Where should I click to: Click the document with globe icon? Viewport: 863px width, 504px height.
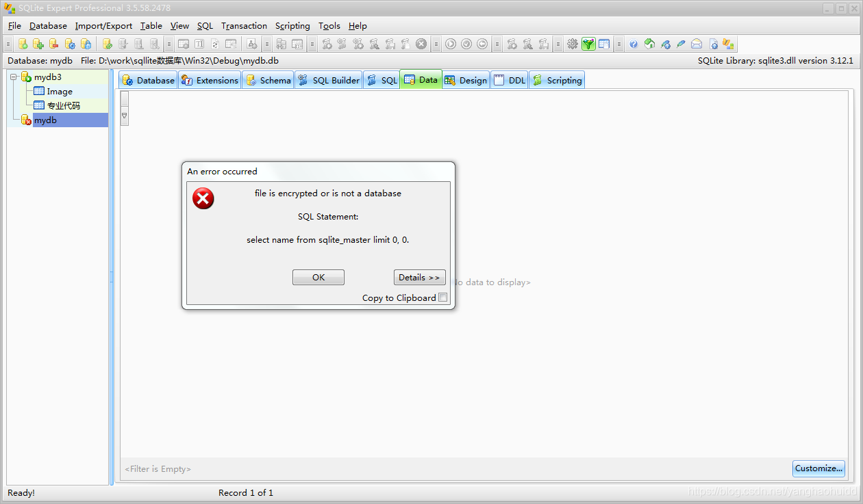(x=714, y=44)
